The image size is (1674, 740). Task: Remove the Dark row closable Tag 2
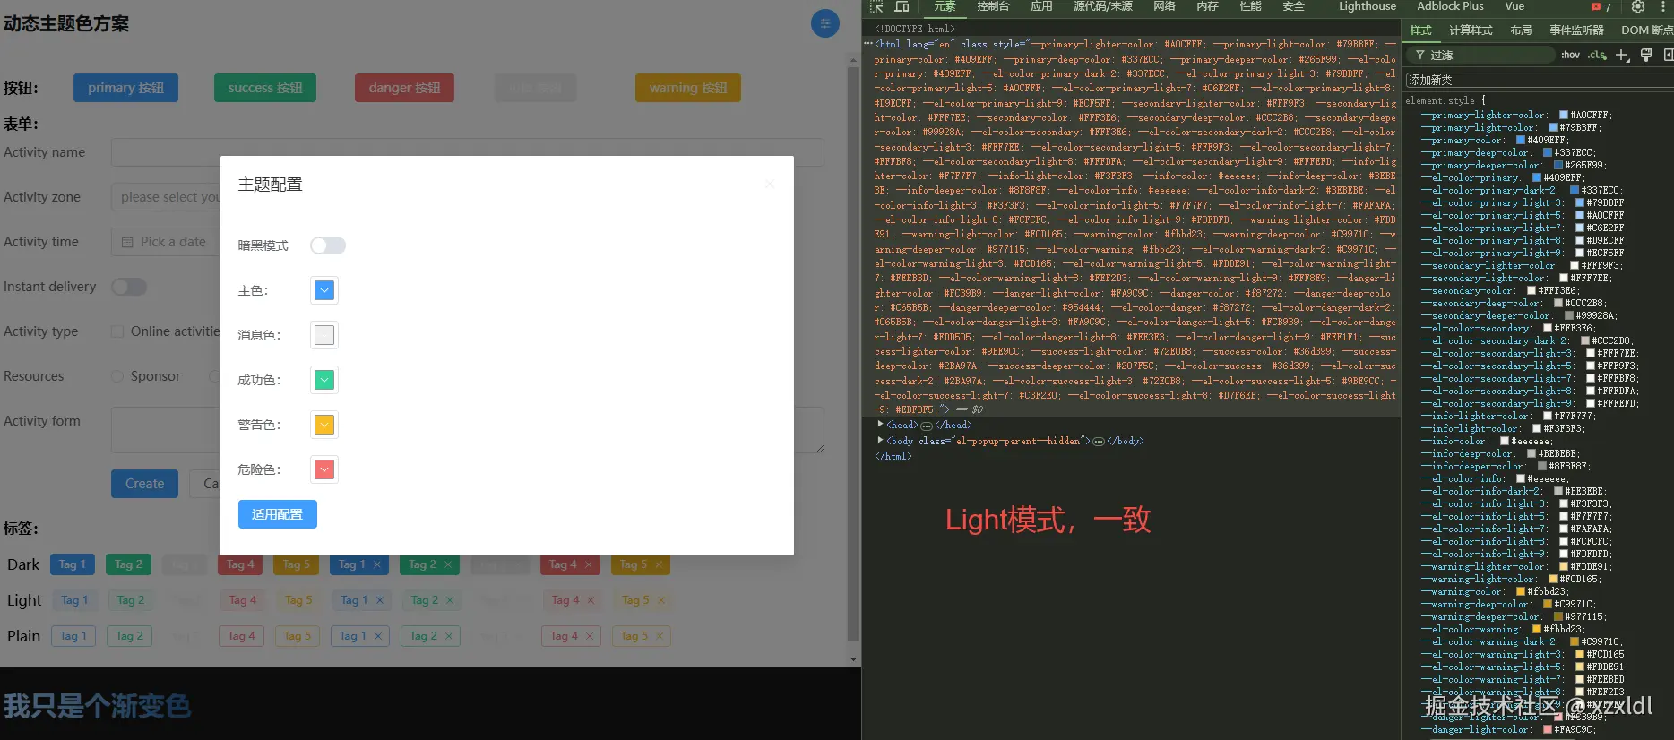coord(447,564)
